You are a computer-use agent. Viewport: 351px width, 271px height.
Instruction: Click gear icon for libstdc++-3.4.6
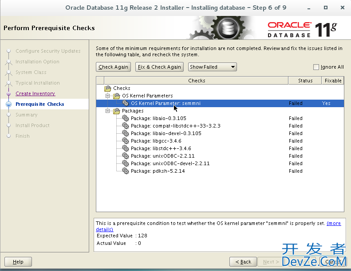tap(125, 148)
